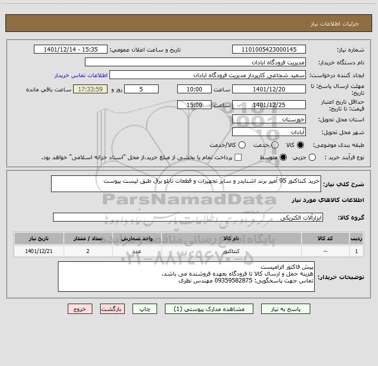
Task: Click the عدد unit cell
Action: [136, 251]
